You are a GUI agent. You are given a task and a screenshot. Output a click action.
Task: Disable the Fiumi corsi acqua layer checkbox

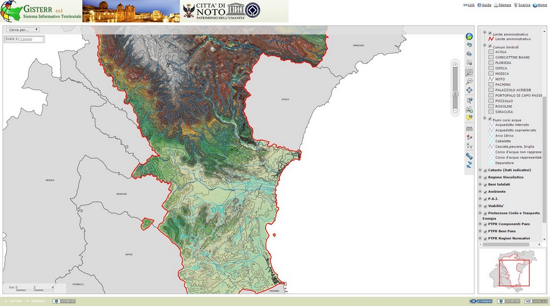(x=490, y=119)
